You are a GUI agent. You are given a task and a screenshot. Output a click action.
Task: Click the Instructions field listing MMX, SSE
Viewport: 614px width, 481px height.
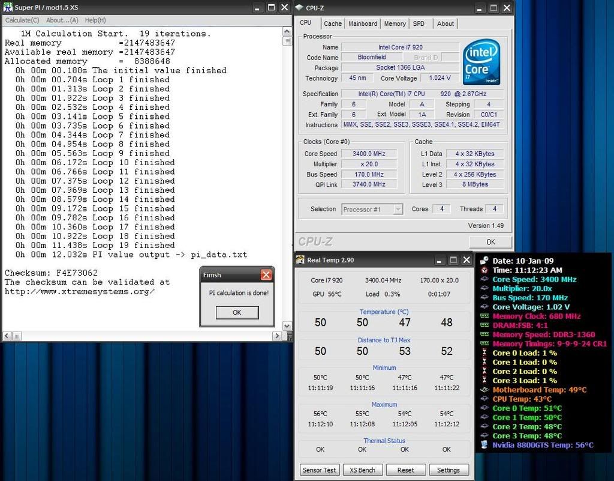[422, 125]
